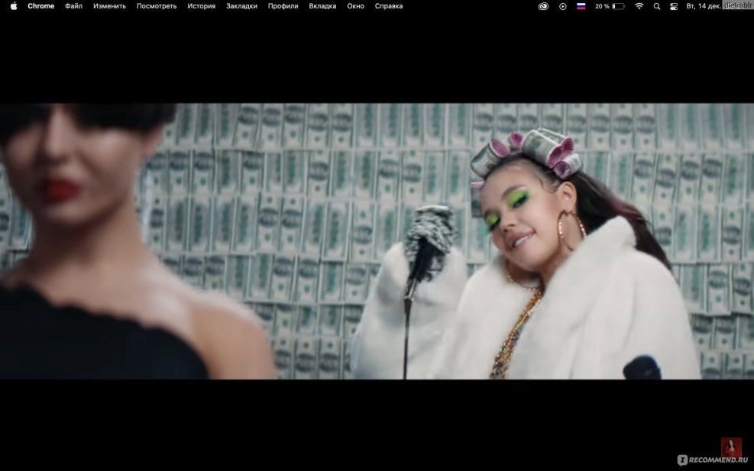Open the Закладки menu
The height and width of the screenshot is (471, 754).
241,6
